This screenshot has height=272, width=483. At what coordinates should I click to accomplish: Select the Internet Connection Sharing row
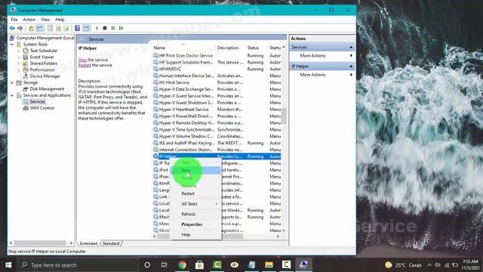point(217,150)
